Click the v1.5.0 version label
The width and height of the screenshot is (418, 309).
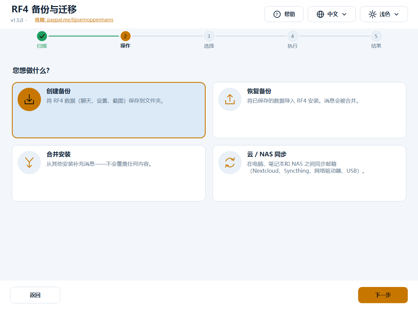(17, 20)
